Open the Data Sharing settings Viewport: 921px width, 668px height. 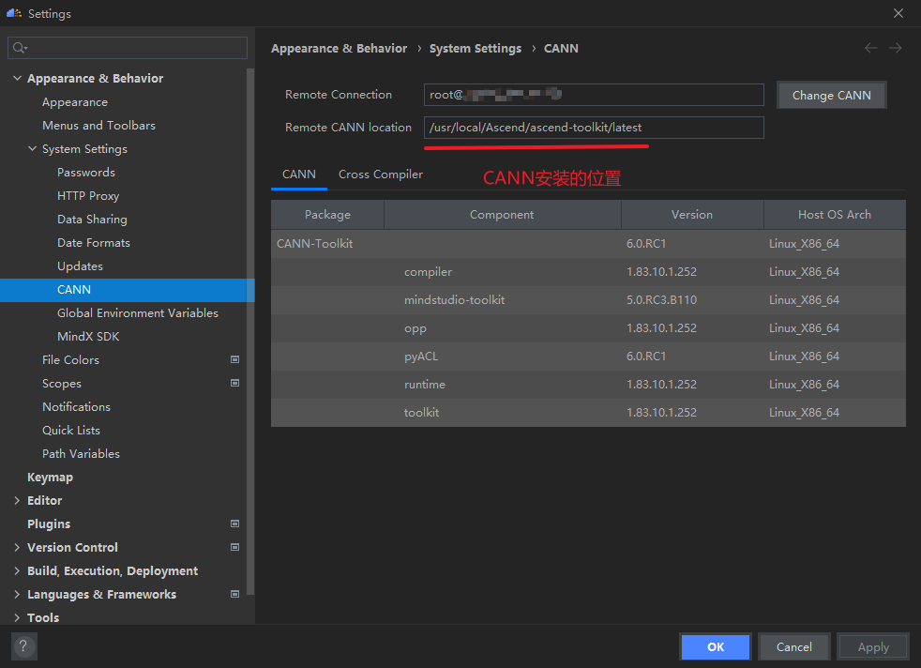[x=92, y=220]
